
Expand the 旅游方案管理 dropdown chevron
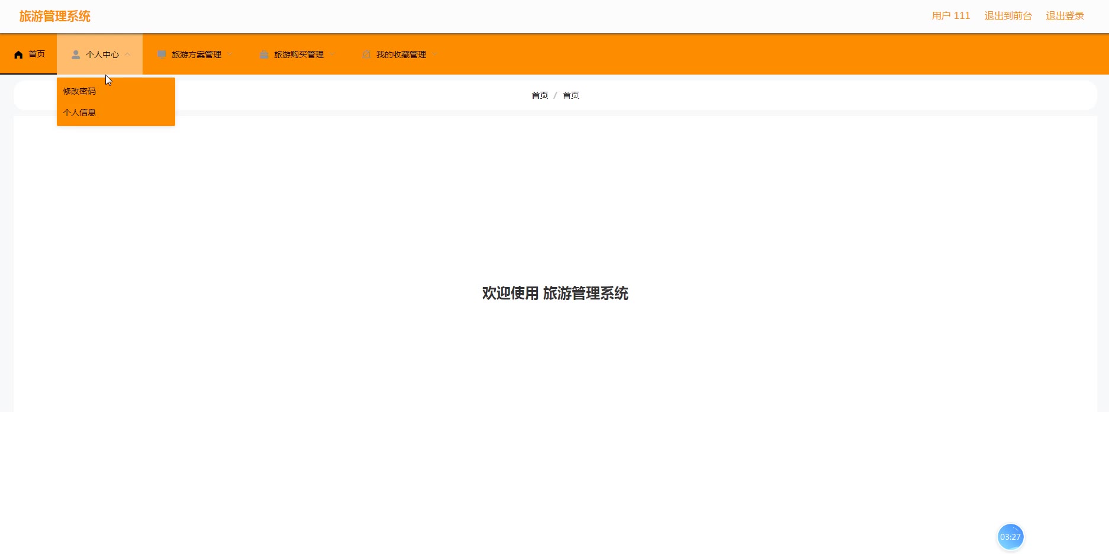230,54
